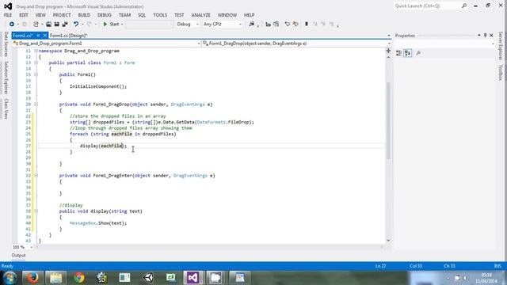Screen dimensions: 507x285
Task: Open the SQL menu
Action: click(x=142, y=15)
